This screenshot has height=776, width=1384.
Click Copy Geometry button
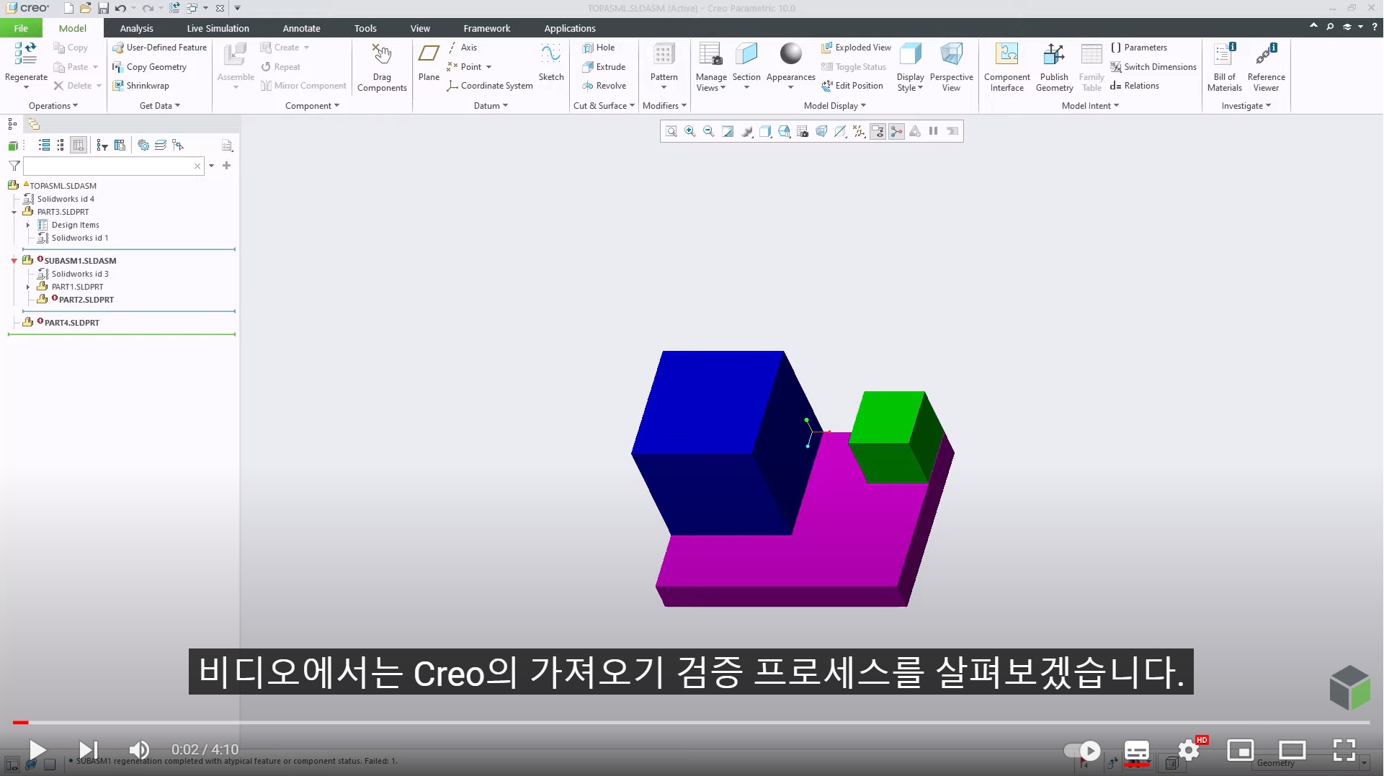point(150,67)
